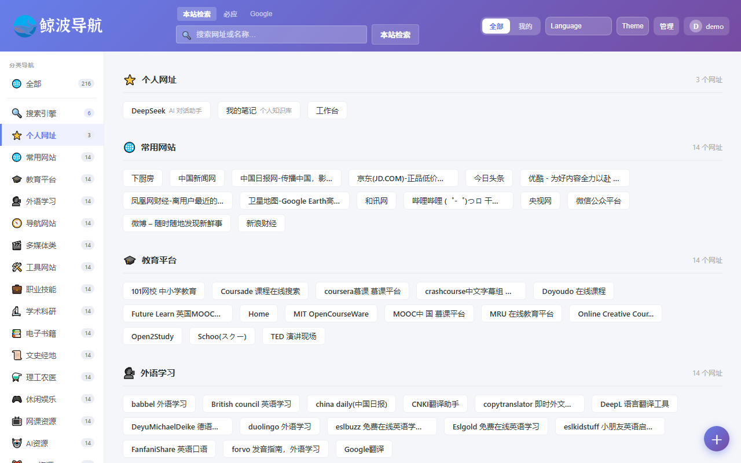Viewport: 741px width, 463px height.
Task: Click the D avatar icon
Action: pyautogui.click(x=695, y=26)
